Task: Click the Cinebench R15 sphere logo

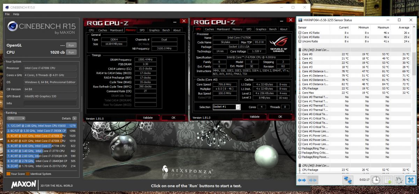Action: [13, 27]
